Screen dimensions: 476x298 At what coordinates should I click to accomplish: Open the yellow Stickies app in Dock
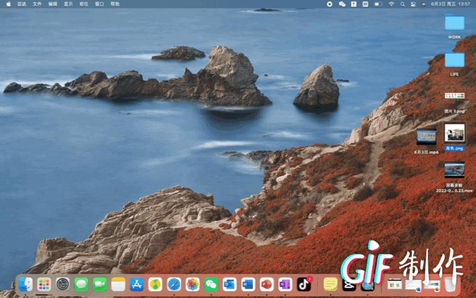tap(330, 284)
